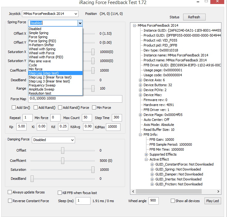
Task: Select Frequency Sweep option
Action: click(56, 85)
